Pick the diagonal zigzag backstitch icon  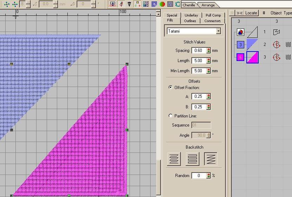(x=211, y=159)
